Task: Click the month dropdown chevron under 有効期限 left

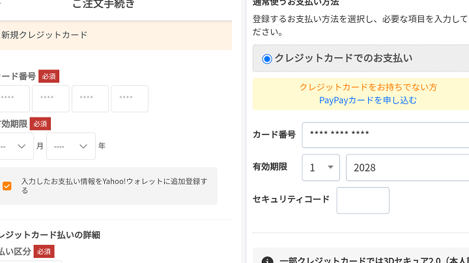Action: pyautogui.click(x=22, y=146)
